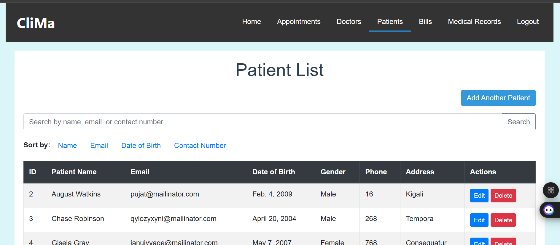Sort patients by Email
560x245 pixels.
point(99,146)
